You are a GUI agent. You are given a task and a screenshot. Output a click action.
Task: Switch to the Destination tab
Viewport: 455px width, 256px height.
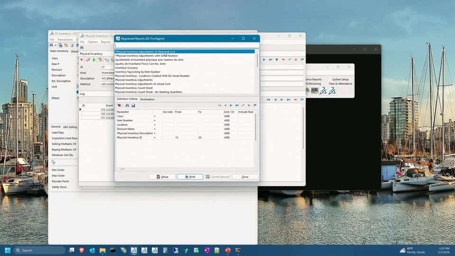point(147,99)
